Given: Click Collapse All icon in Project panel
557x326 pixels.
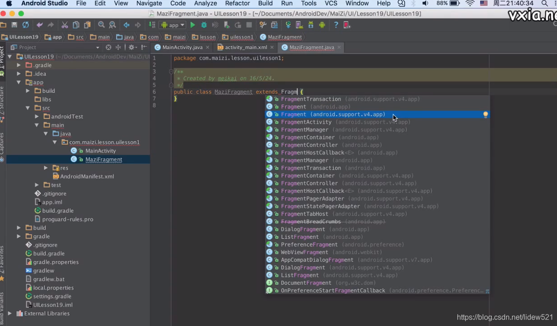Looking at the screenshot, I should (x=118, y=47).
